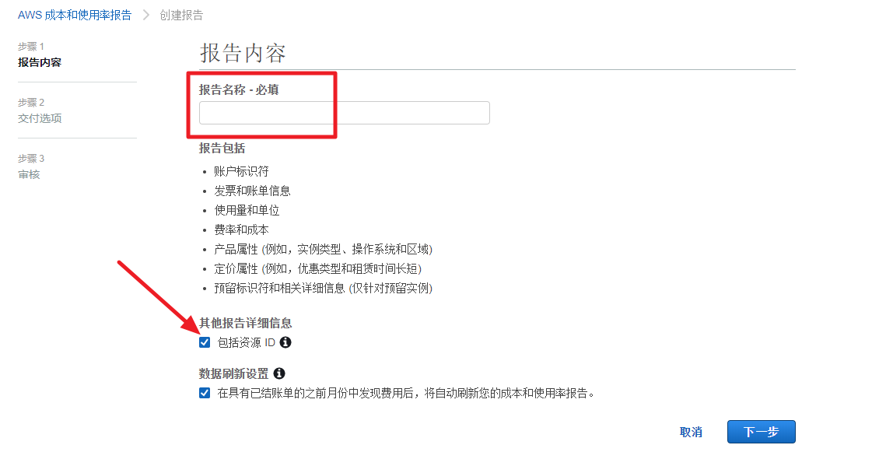Viewport: 879px width, 473px height.
Task: Click the 使用量和单位 list item
Action: point(247,210)
